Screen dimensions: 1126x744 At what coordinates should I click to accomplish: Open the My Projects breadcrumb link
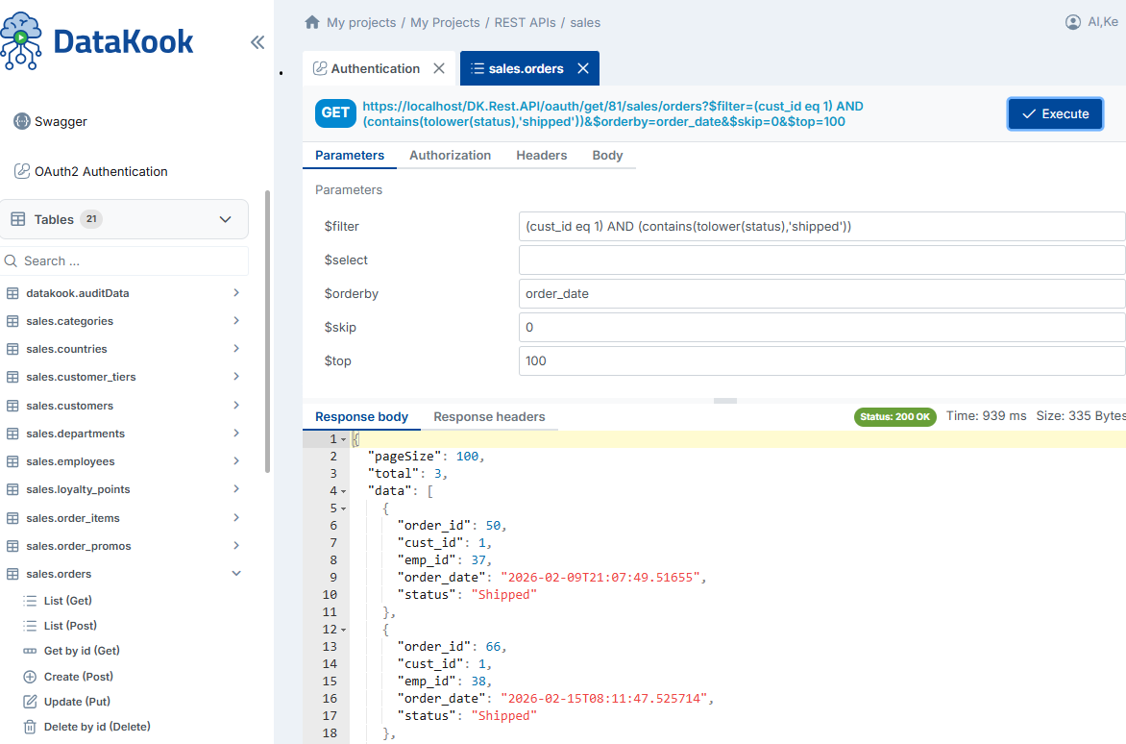445,21
